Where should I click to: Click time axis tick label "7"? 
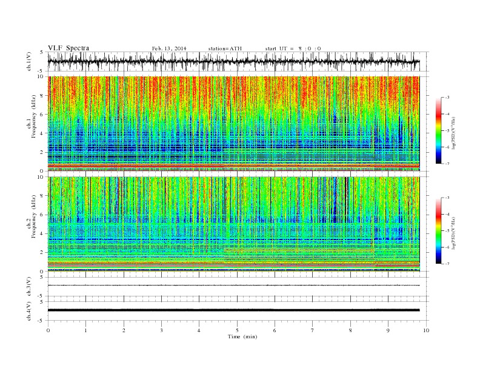coord(313,330)
